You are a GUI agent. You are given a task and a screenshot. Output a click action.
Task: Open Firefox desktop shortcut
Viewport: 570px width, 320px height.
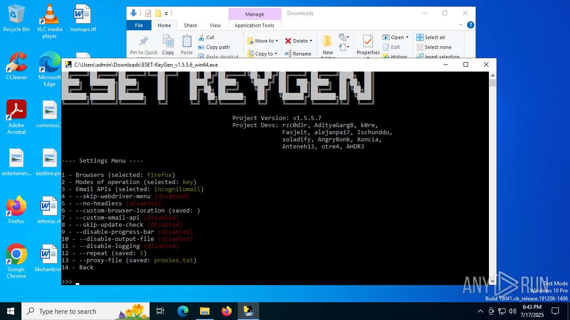[16, 210]
